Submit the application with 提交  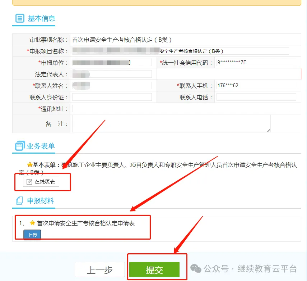coord(154,269)
